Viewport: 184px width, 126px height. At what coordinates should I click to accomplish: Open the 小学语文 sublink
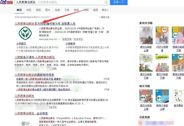tap(21, 44)
